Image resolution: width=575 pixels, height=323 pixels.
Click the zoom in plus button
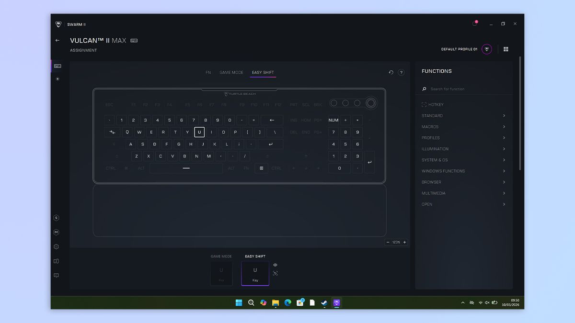click(x=404, y=242)
